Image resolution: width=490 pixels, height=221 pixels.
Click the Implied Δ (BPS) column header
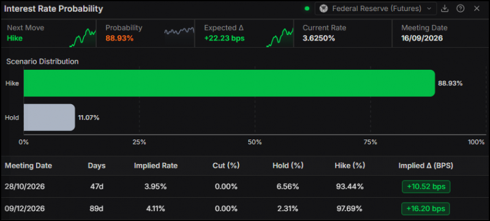coord(426,166)
